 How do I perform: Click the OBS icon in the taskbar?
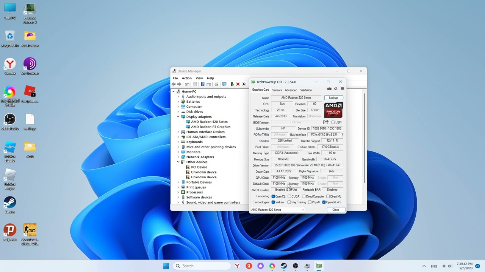[296, 266]
